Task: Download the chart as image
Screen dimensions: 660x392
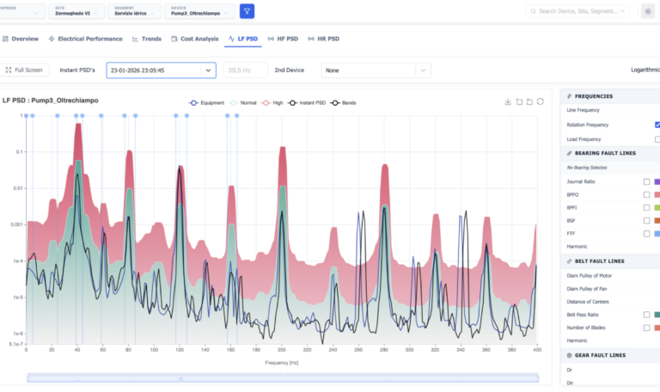Action: (x=508, y=102)
